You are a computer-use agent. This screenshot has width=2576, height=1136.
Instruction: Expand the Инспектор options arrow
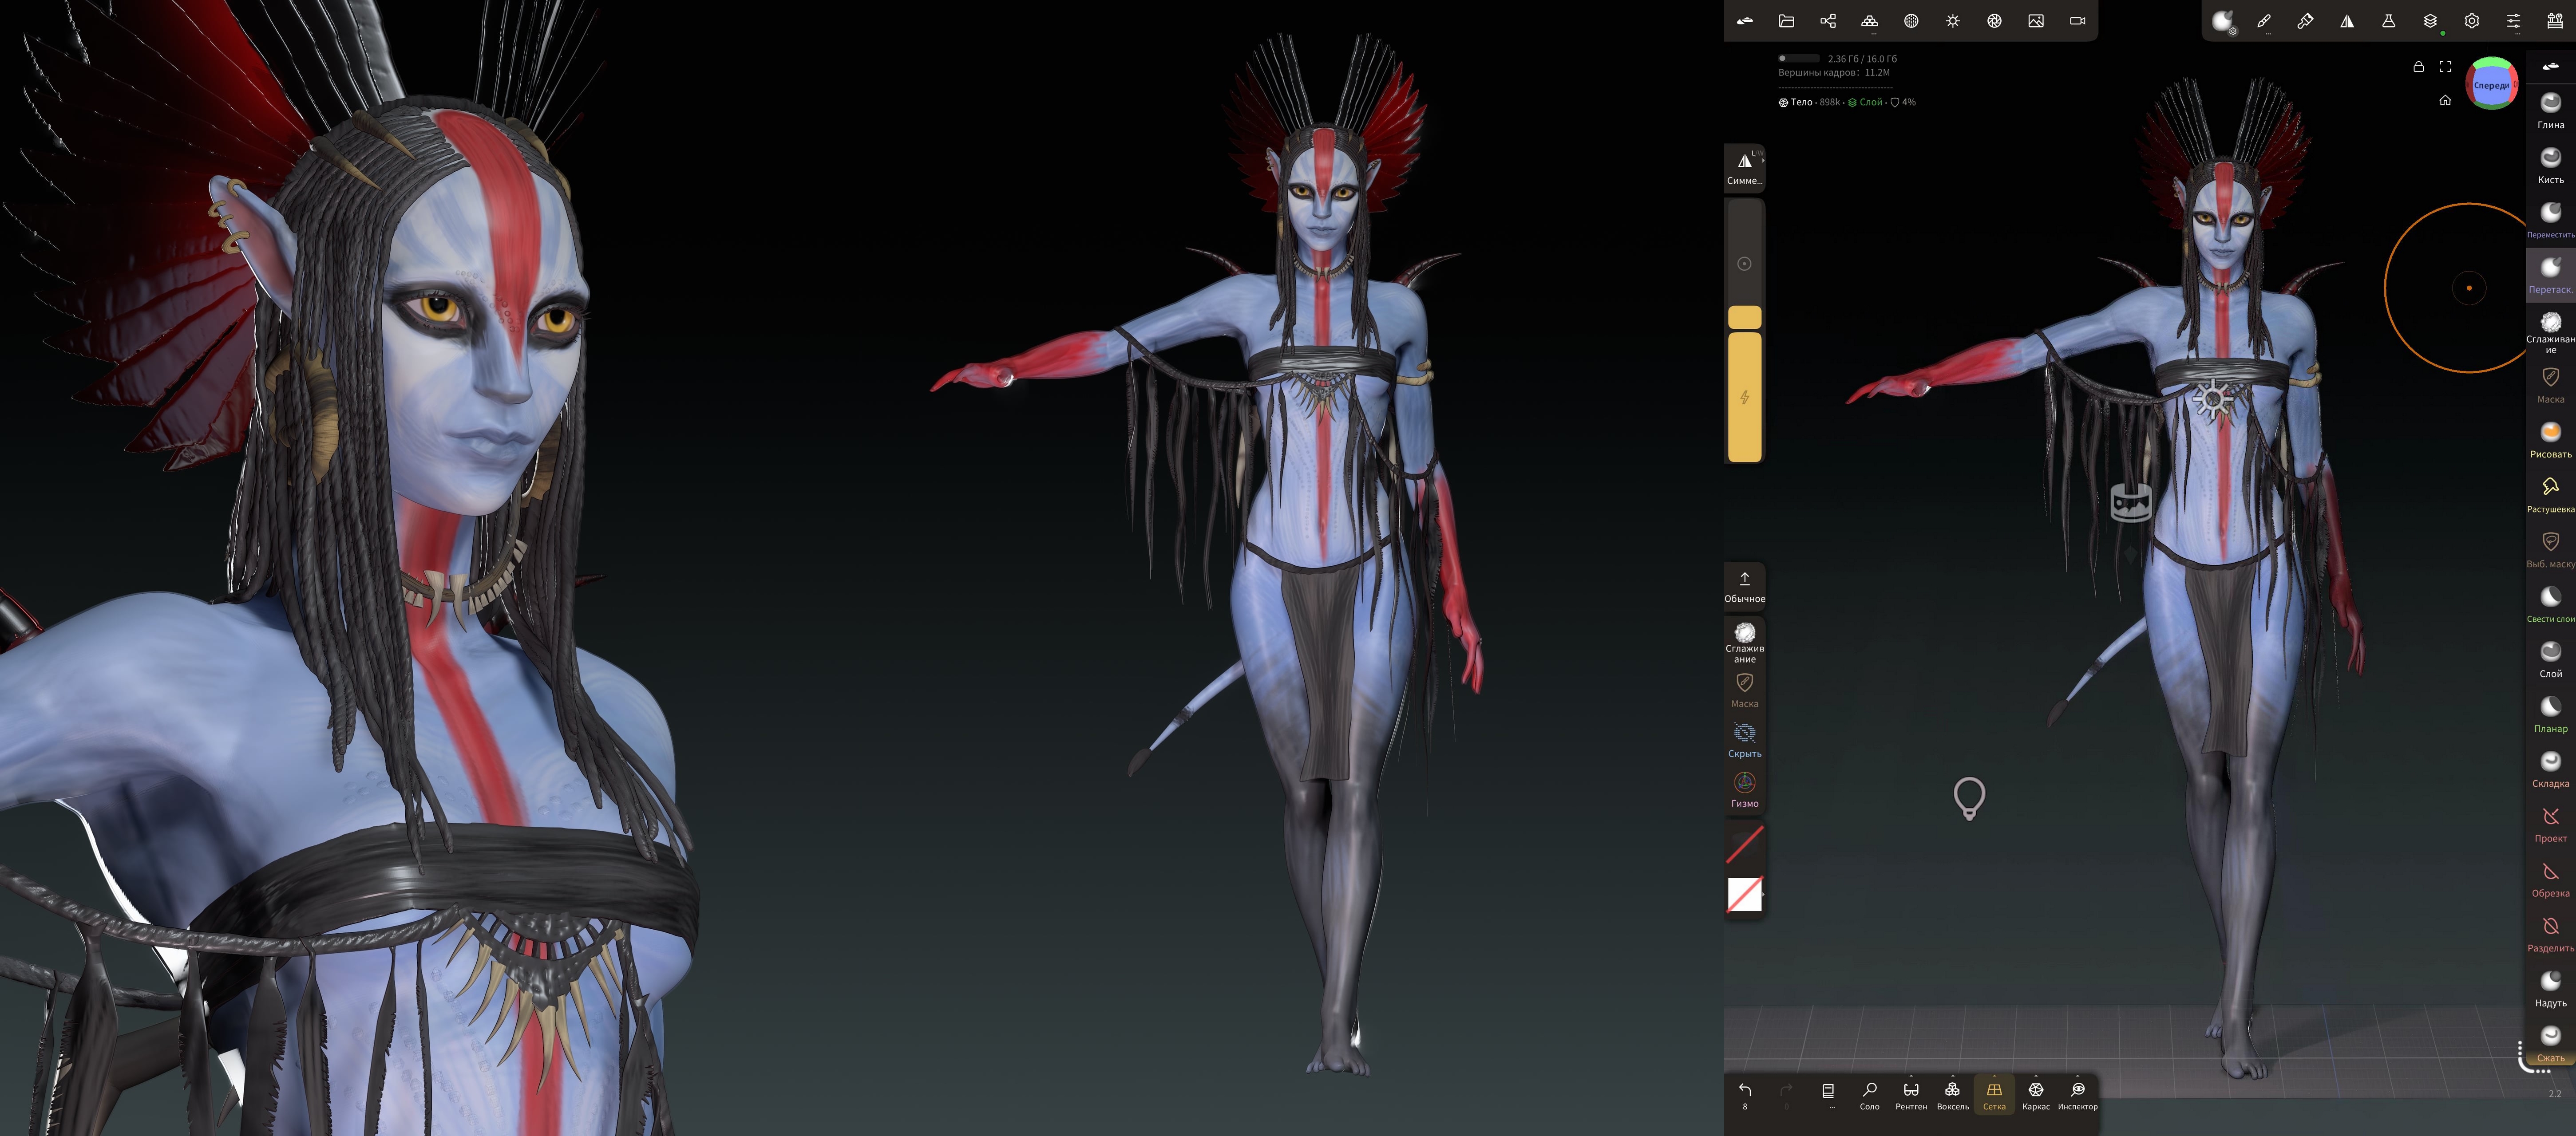point(2078,1077)
